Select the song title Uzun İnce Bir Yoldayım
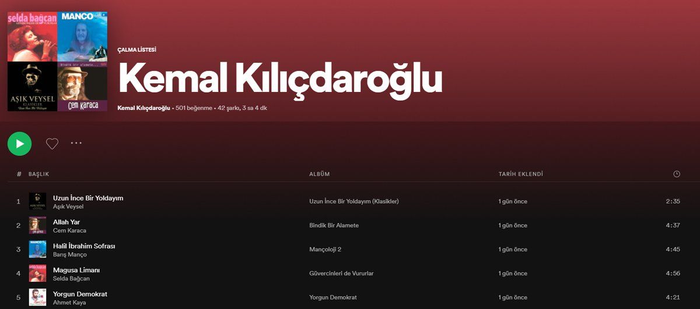Viewport: 700px width, 309px height. click(88, 198)
